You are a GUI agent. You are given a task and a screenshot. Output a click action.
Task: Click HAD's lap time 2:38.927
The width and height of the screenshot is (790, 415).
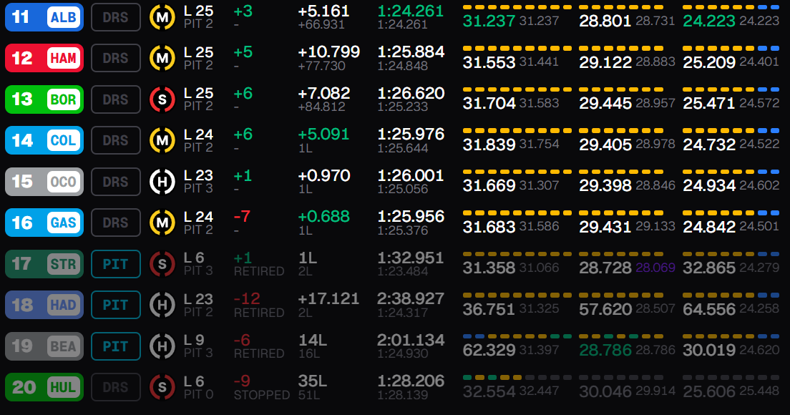pos(411,298)
